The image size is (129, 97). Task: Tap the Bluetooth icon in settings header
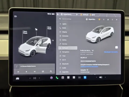(x=112, y=20)
